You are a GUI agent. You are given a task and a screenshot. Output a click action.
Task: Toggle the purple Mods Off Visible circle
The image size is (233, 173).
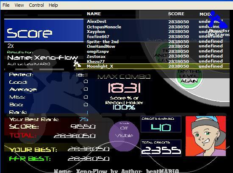124,135
